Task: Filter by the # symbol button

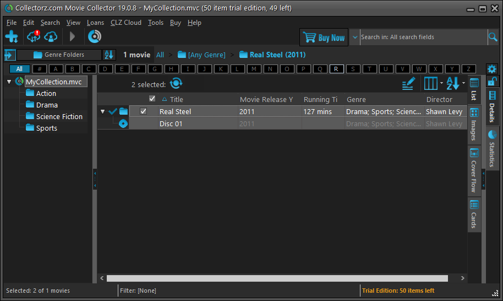Action: click(40, 69)
